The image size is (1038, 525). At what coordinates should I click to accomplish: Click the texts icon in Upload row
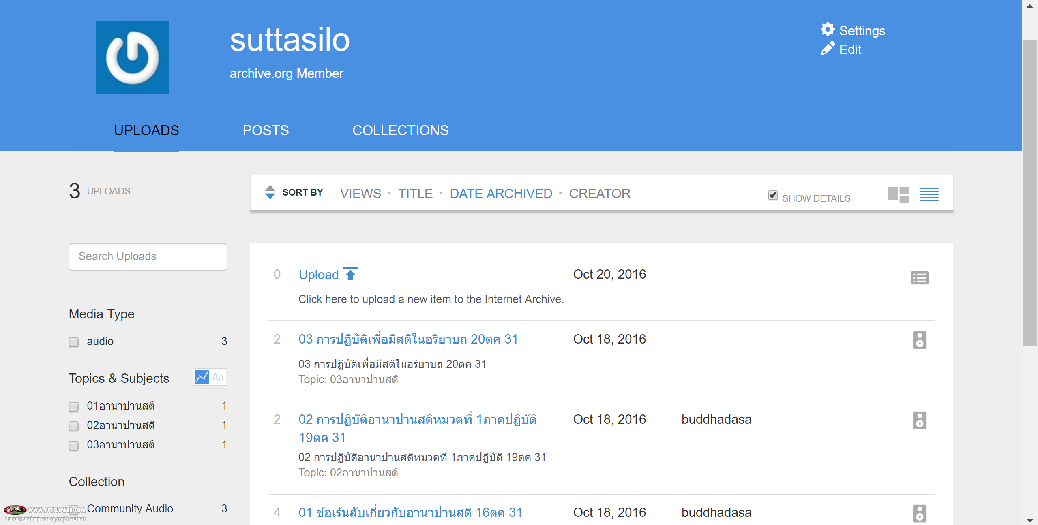pos(920,278)
